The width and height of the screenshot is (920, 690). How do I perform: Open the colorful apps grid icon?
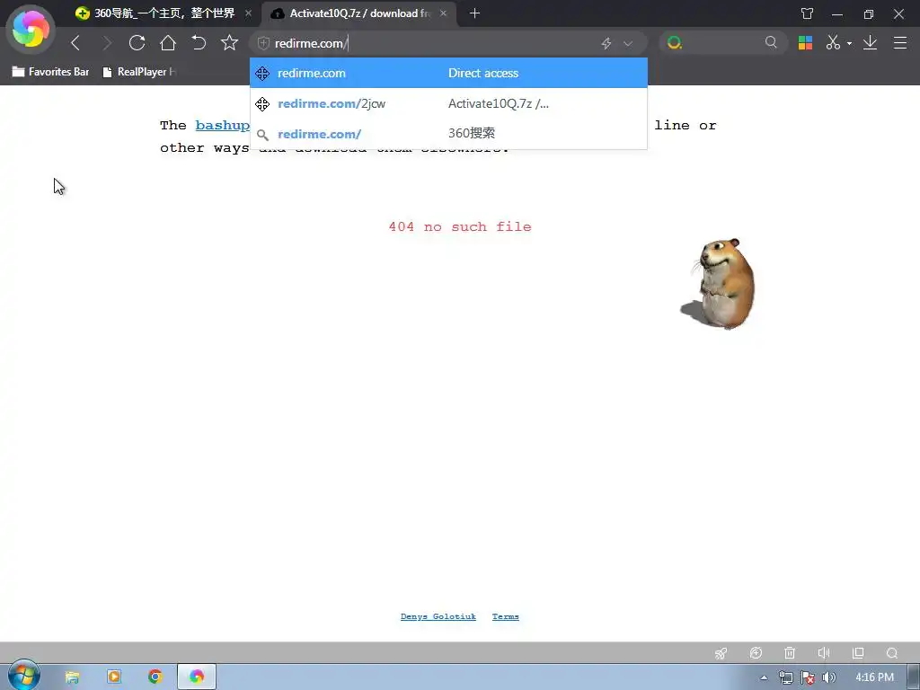coord(805,43)
